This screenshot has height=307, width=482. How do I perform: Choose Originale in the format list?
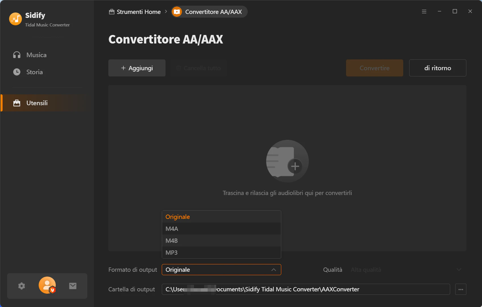[x=222, y=217]
